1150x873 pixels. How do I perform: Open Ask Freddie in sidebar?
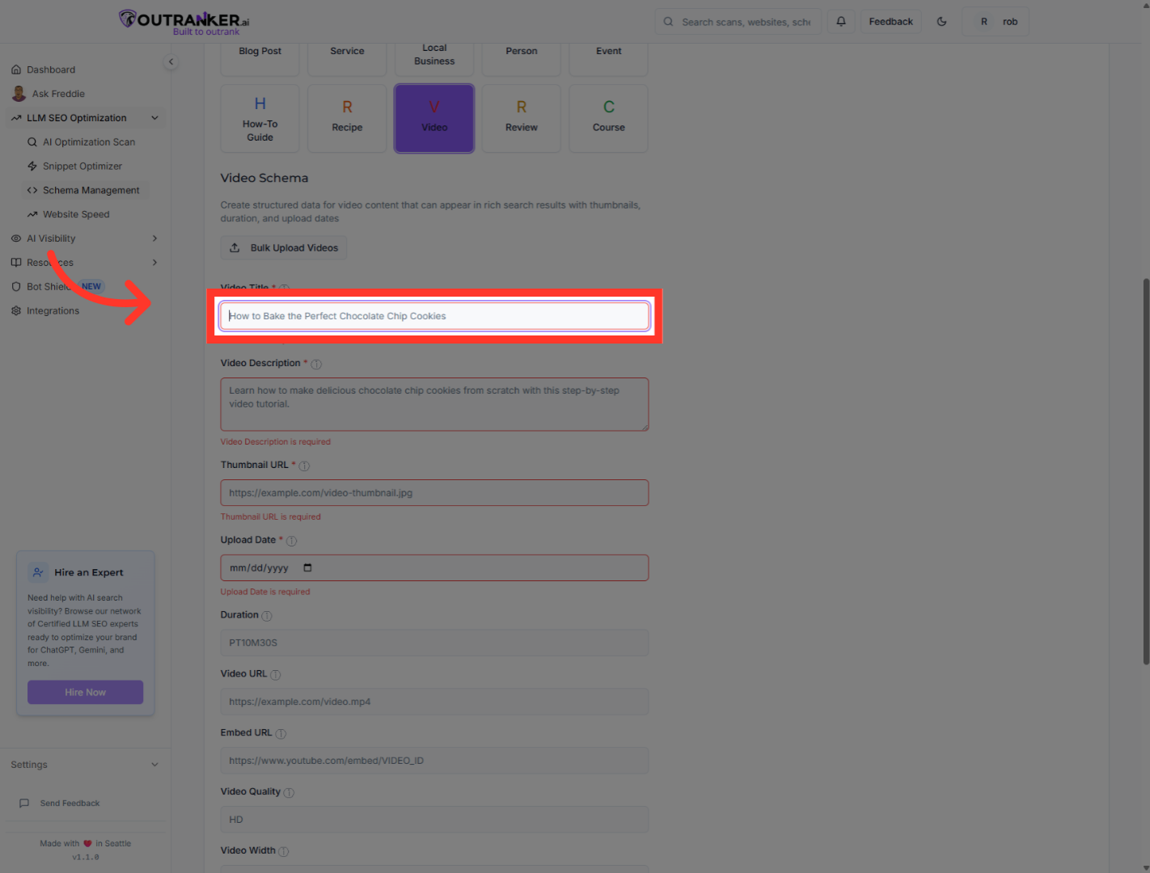[57, 94]
